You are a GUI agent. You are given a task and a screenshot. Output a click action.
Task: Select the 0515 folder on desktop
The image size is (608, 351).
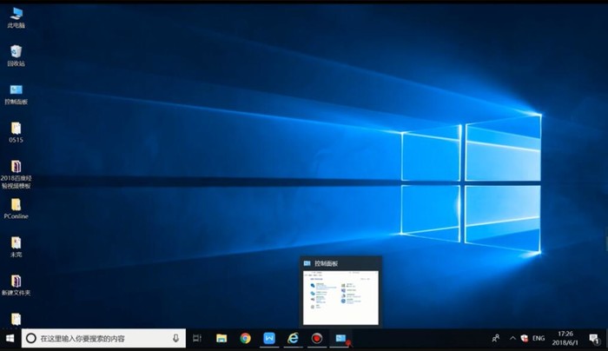[x=16, y=133]
